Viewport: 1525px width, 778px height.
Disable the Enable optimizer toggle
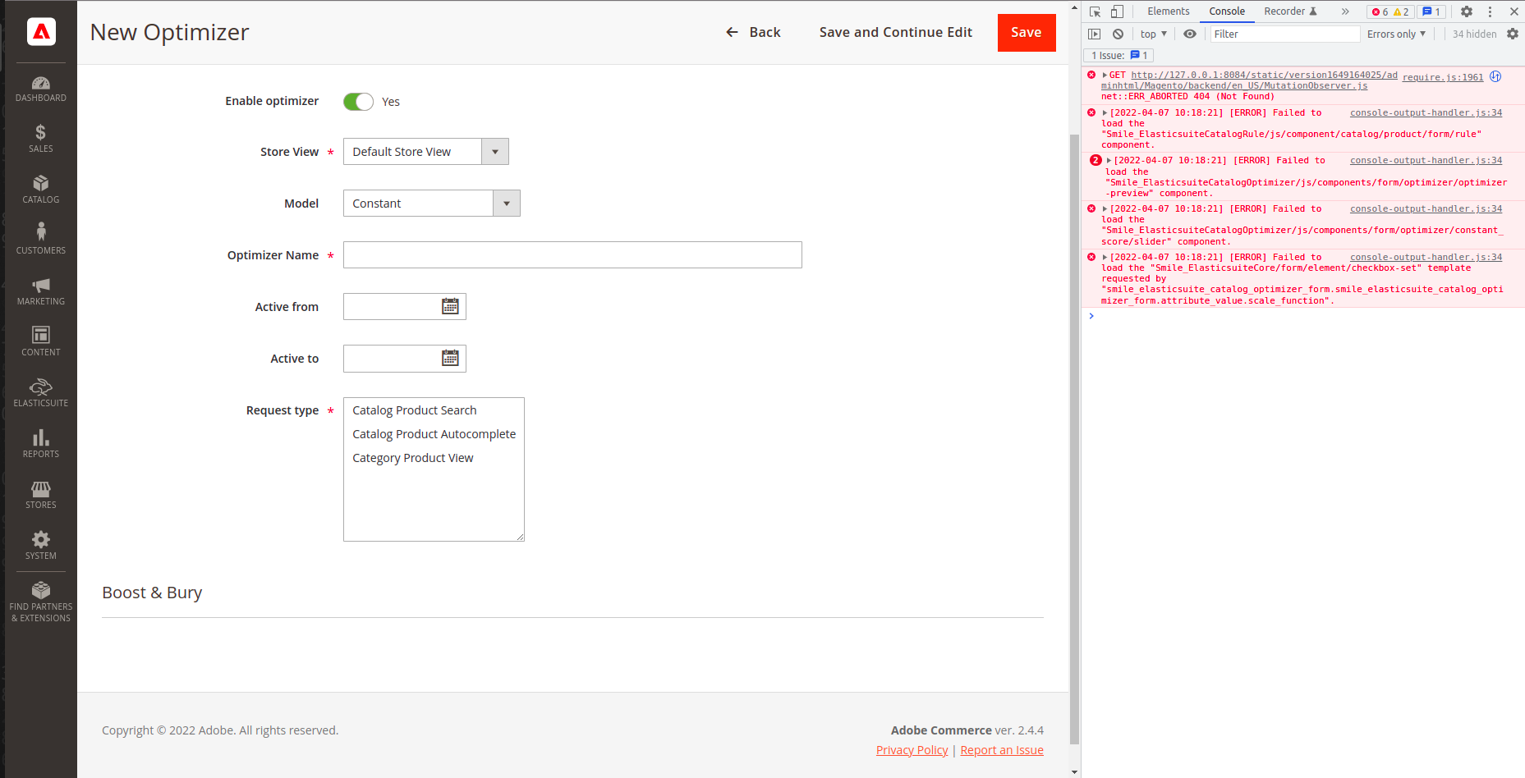point(358,101)
